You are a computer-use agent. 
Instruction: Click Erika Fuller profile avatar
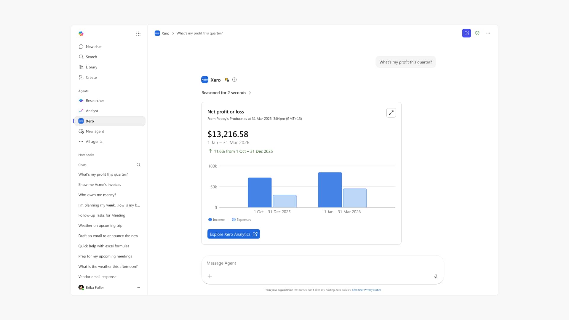pyautogui.click(x=81, y=287)
